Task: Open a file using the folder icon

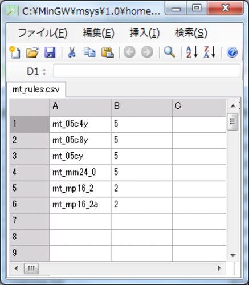Action: click(x=32, y=52)
